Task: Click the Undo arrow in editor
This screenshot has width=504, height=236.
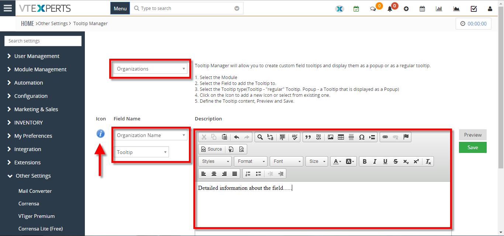Action: pos(237,137)
